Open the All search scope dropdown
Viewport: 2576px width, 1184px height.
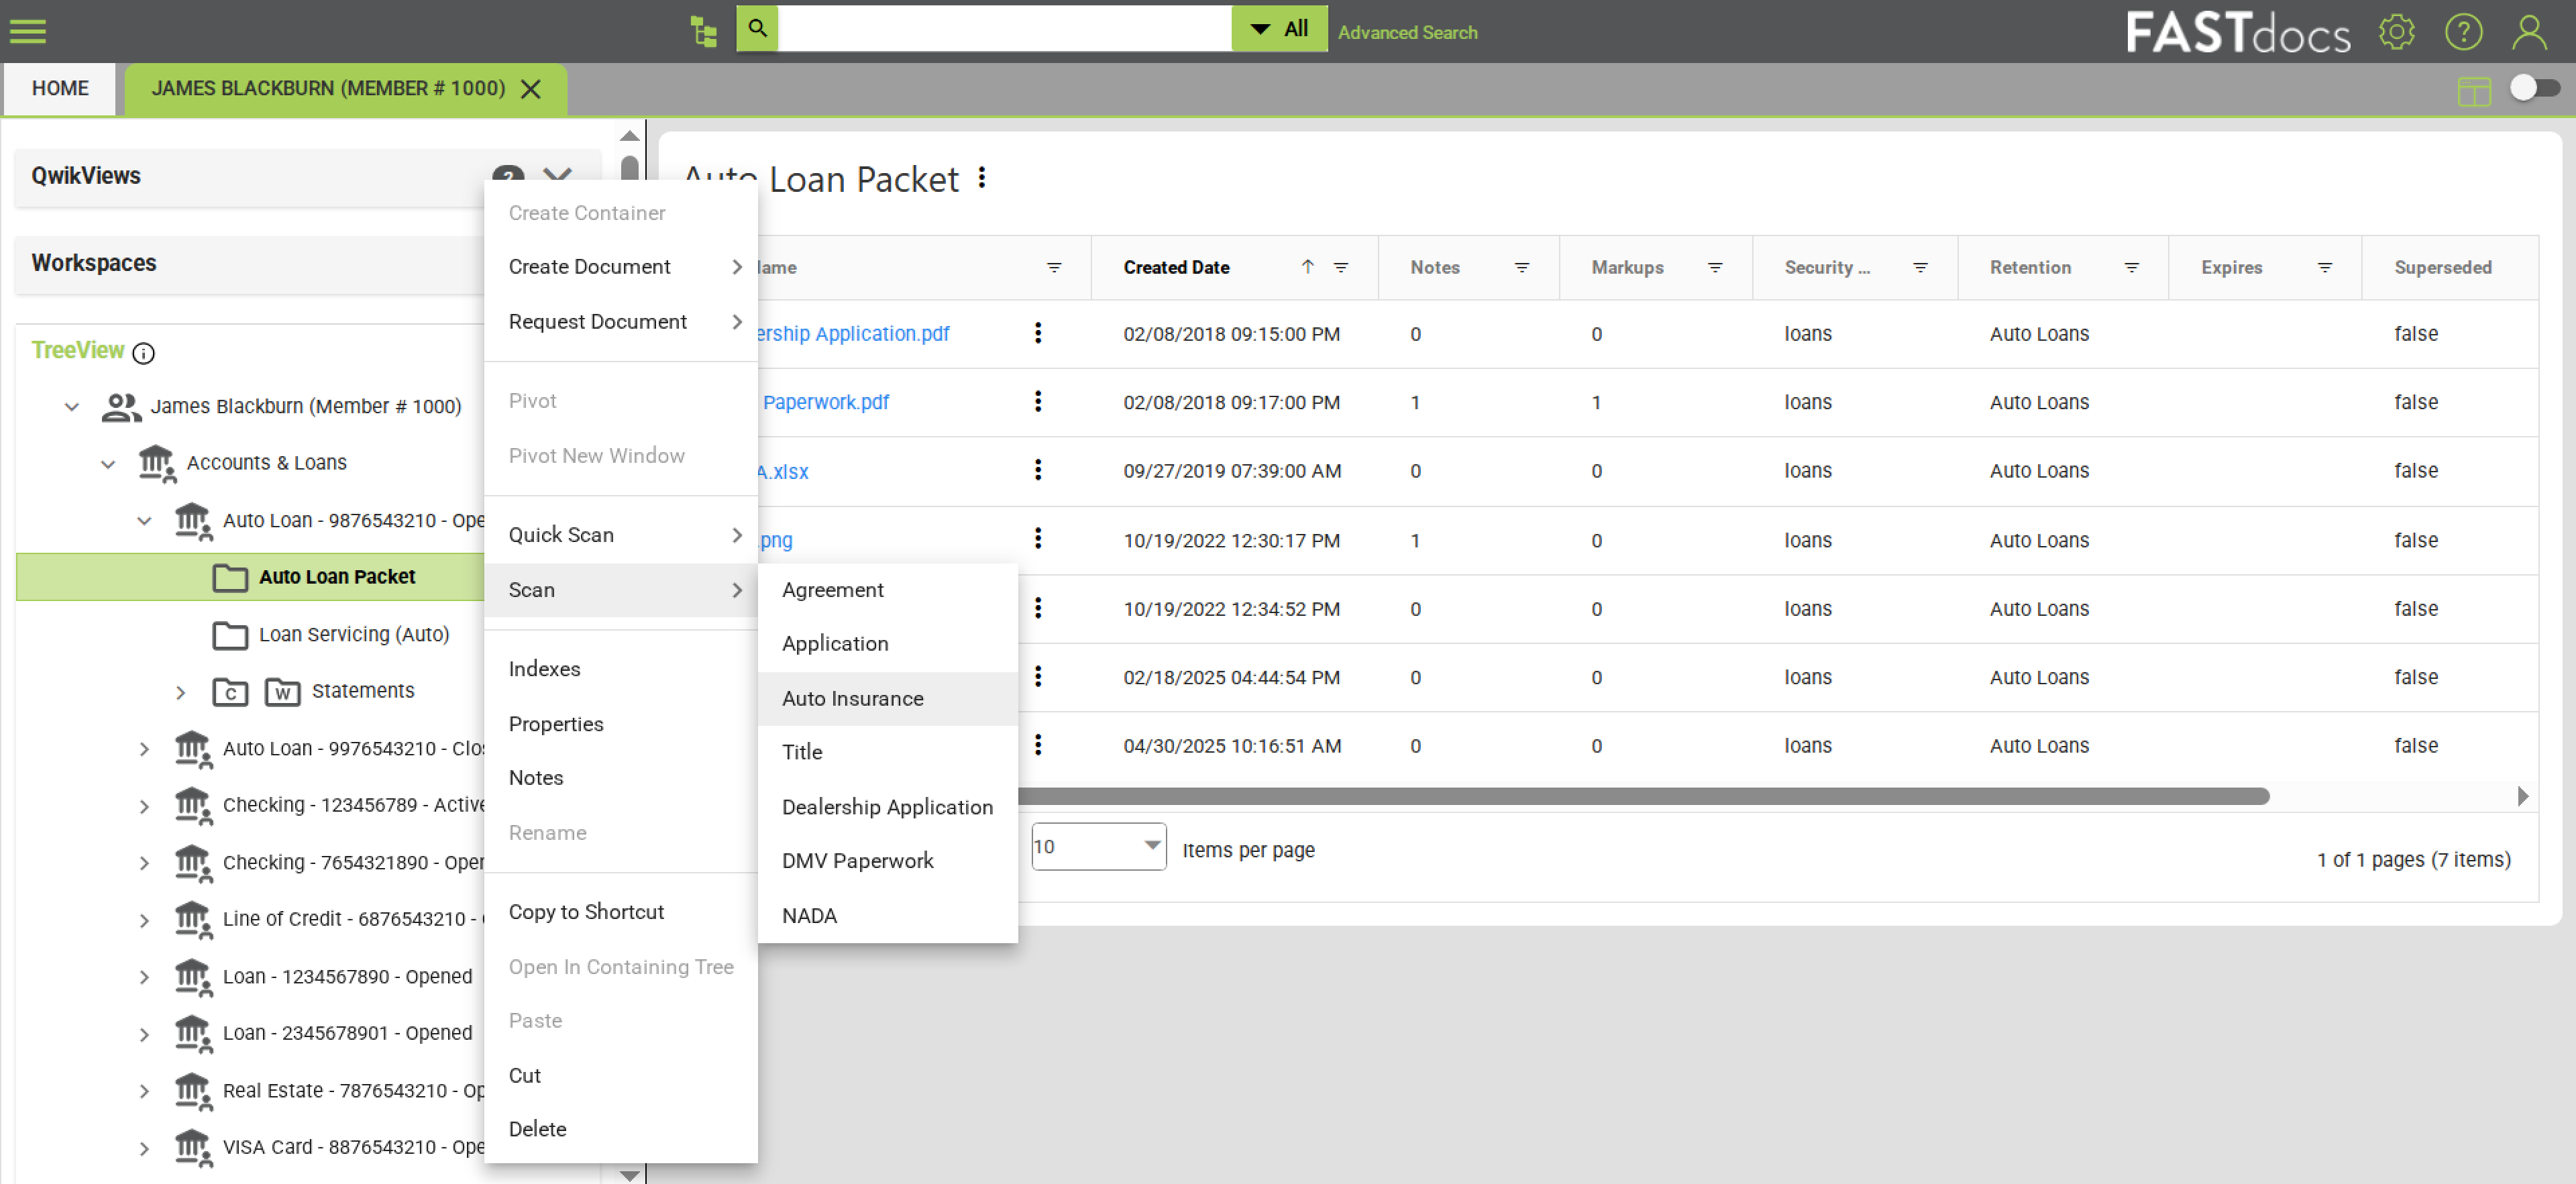(x=1279, y=28)
